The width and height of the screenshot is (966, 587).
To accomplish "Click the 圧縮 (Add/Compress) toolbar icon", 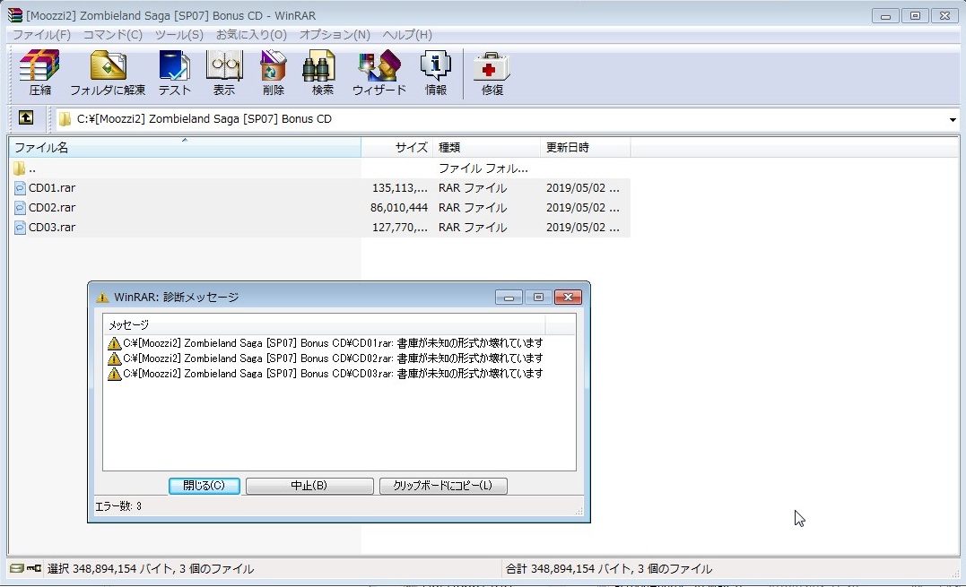I will (x=39, y=73).
